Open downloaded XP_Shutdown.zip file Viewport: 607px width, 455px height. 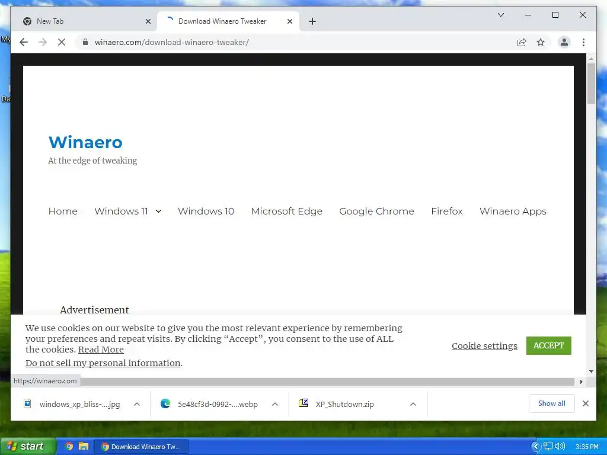click(336, 404)
